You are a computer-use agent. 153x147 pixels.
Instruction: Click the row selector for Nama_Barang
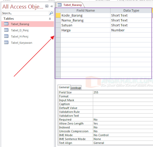coord(58,20)
